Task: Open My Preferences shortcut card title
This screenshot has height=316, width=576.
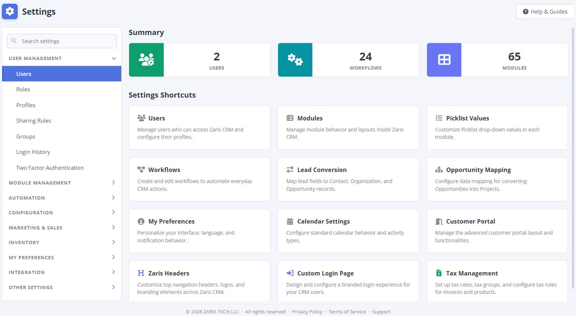Action: pos(171,221)
